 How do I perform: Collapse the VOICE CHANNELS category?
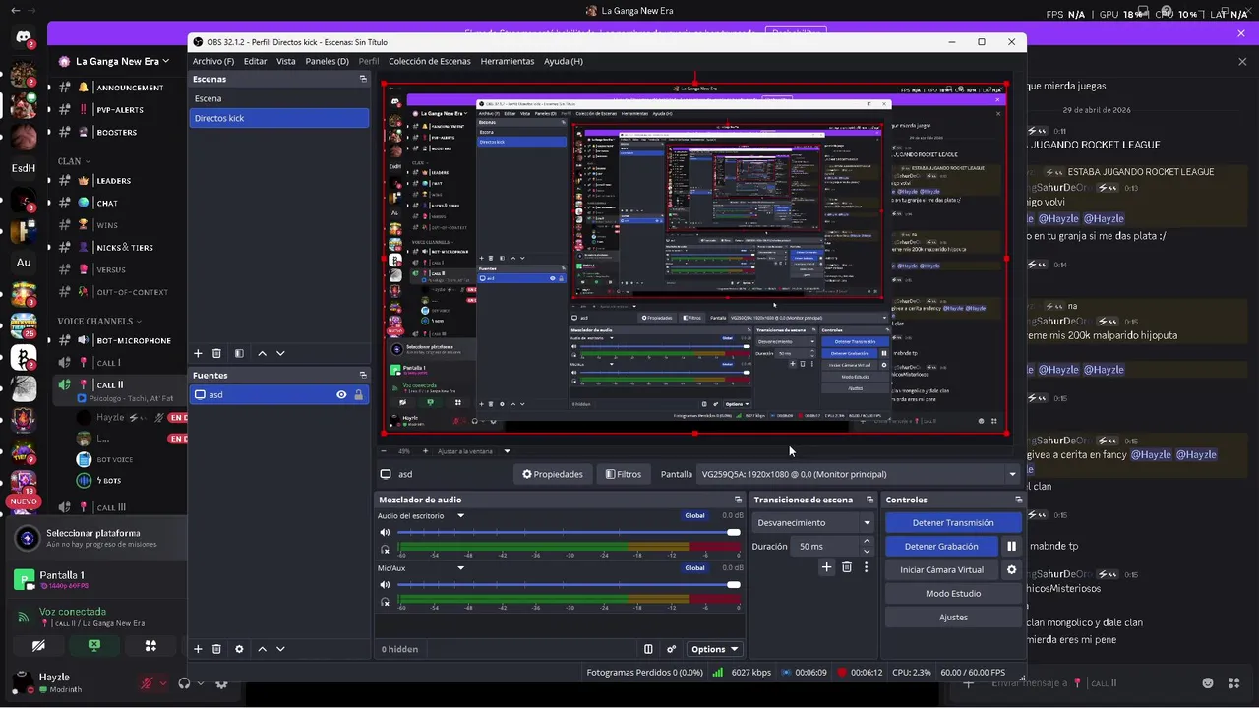99,322
